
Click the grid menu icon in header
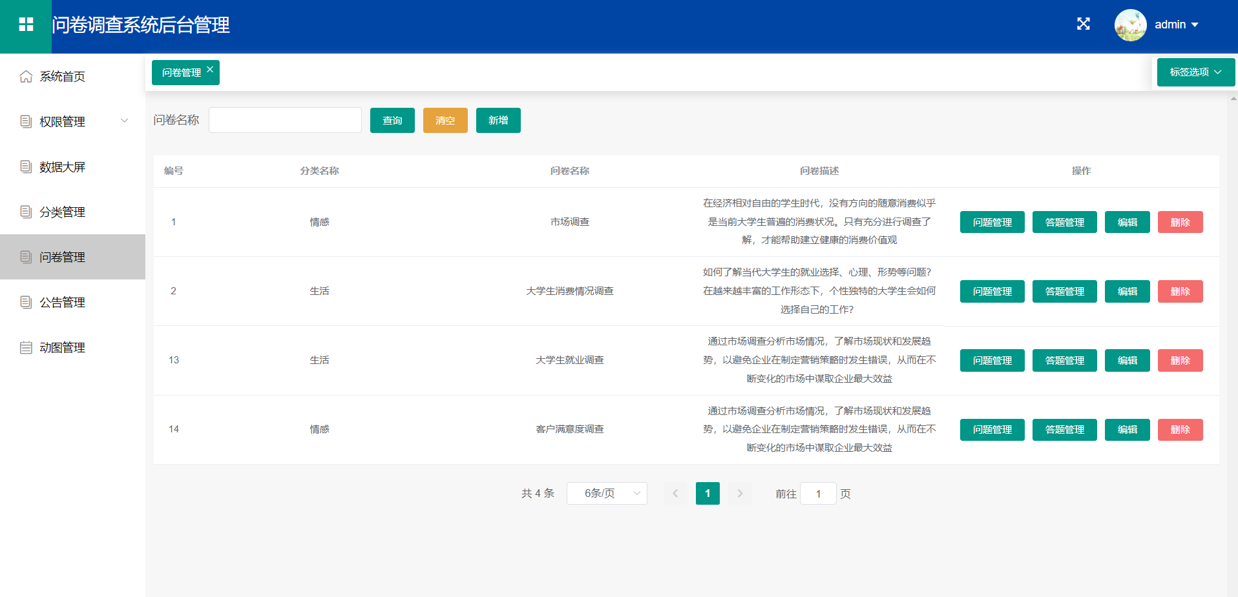(26, 25)
